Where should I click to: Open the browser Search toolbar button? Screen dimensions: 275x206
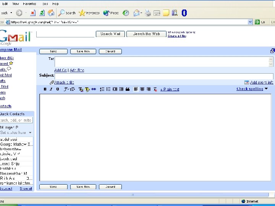coord(66,13)
